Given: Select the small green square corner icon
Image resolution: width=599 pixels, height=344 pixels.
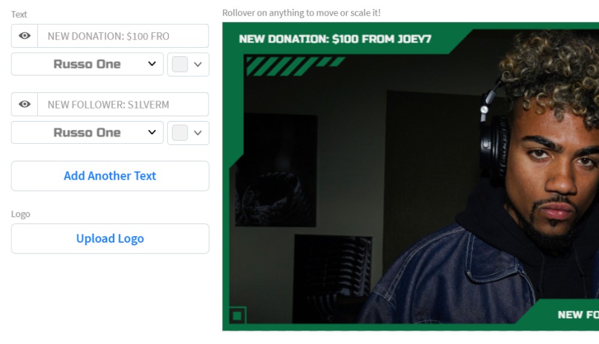Looking at the screenshot, I should click(237, 316).
